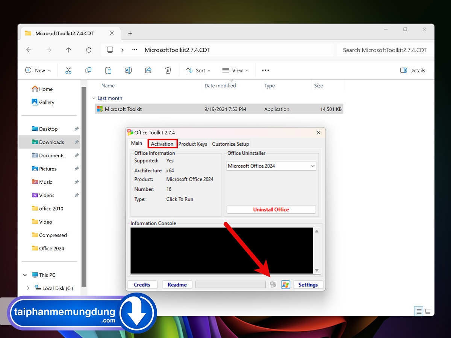This screenshot has width=451, height=338.
Task: Click the chevron after the monitor in address bar
Action: [122, 50]
